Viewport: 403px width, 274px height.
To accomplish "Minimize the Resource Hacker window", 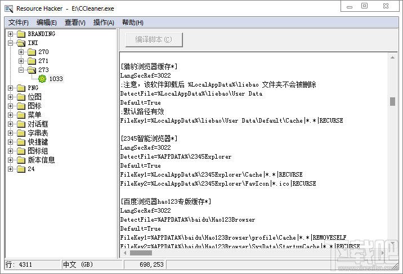I will click(x=350, y=7).
